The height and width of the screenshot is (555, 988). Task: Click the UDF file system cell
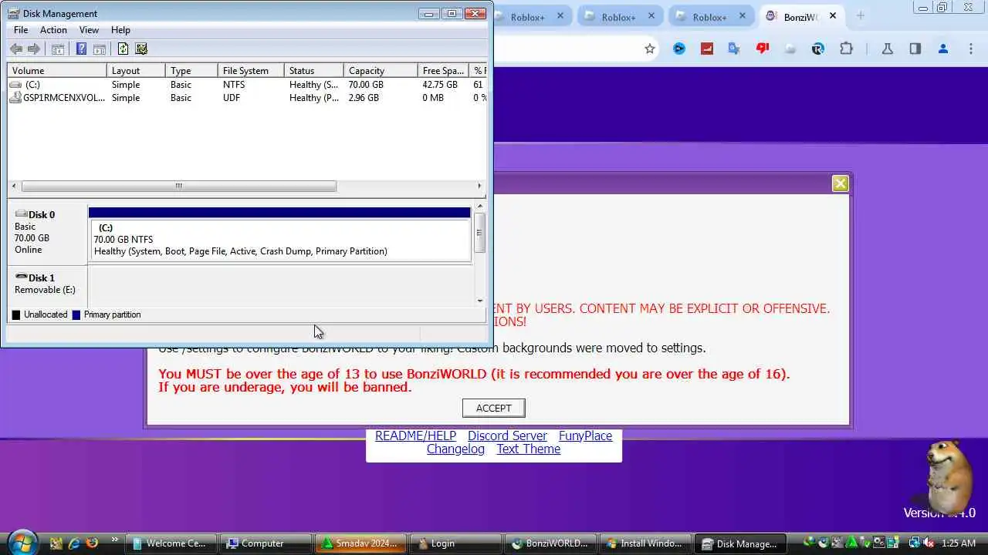(x=232, y=98)
